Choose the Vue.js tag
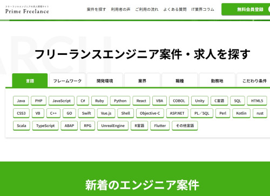The image size is (270, 196). [x=106, y=113]
